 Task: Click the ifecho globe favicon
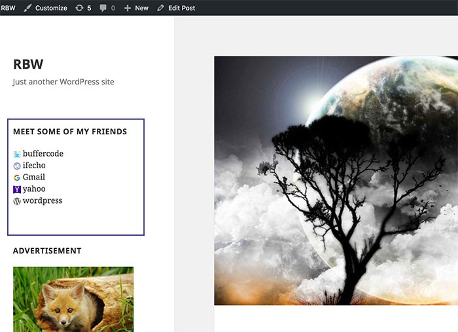17,166
